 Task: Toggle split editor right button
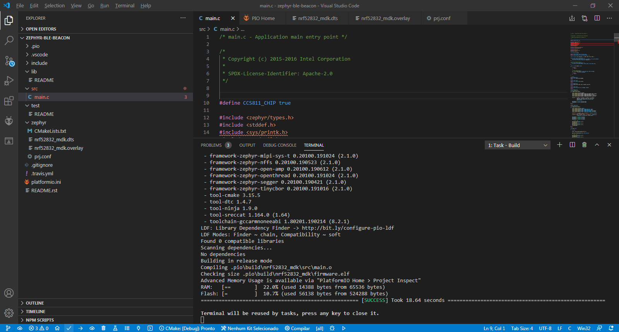pos(597,18)
